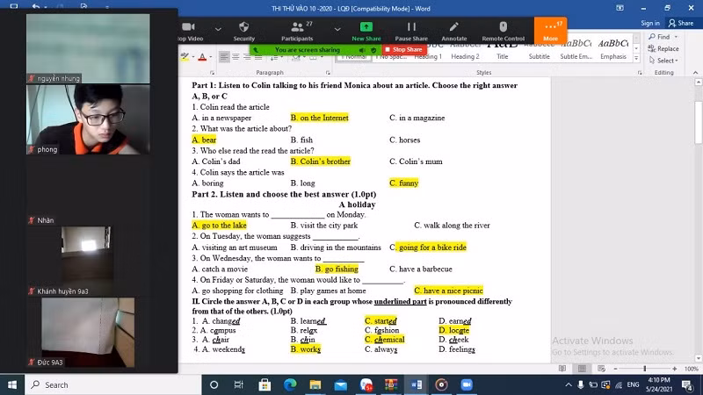The width and height of the screenshot is (703, 395).
Task: Toggle center paragraph alignment
Action: coord(236,57)
